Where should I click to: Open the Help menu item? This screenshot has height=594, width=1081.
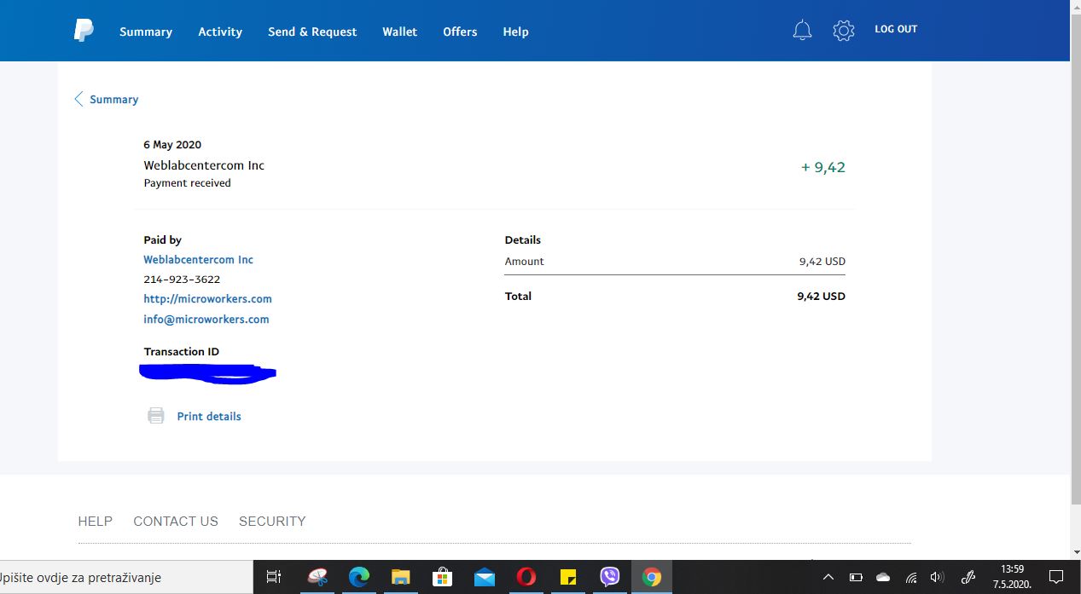point(515,32)
